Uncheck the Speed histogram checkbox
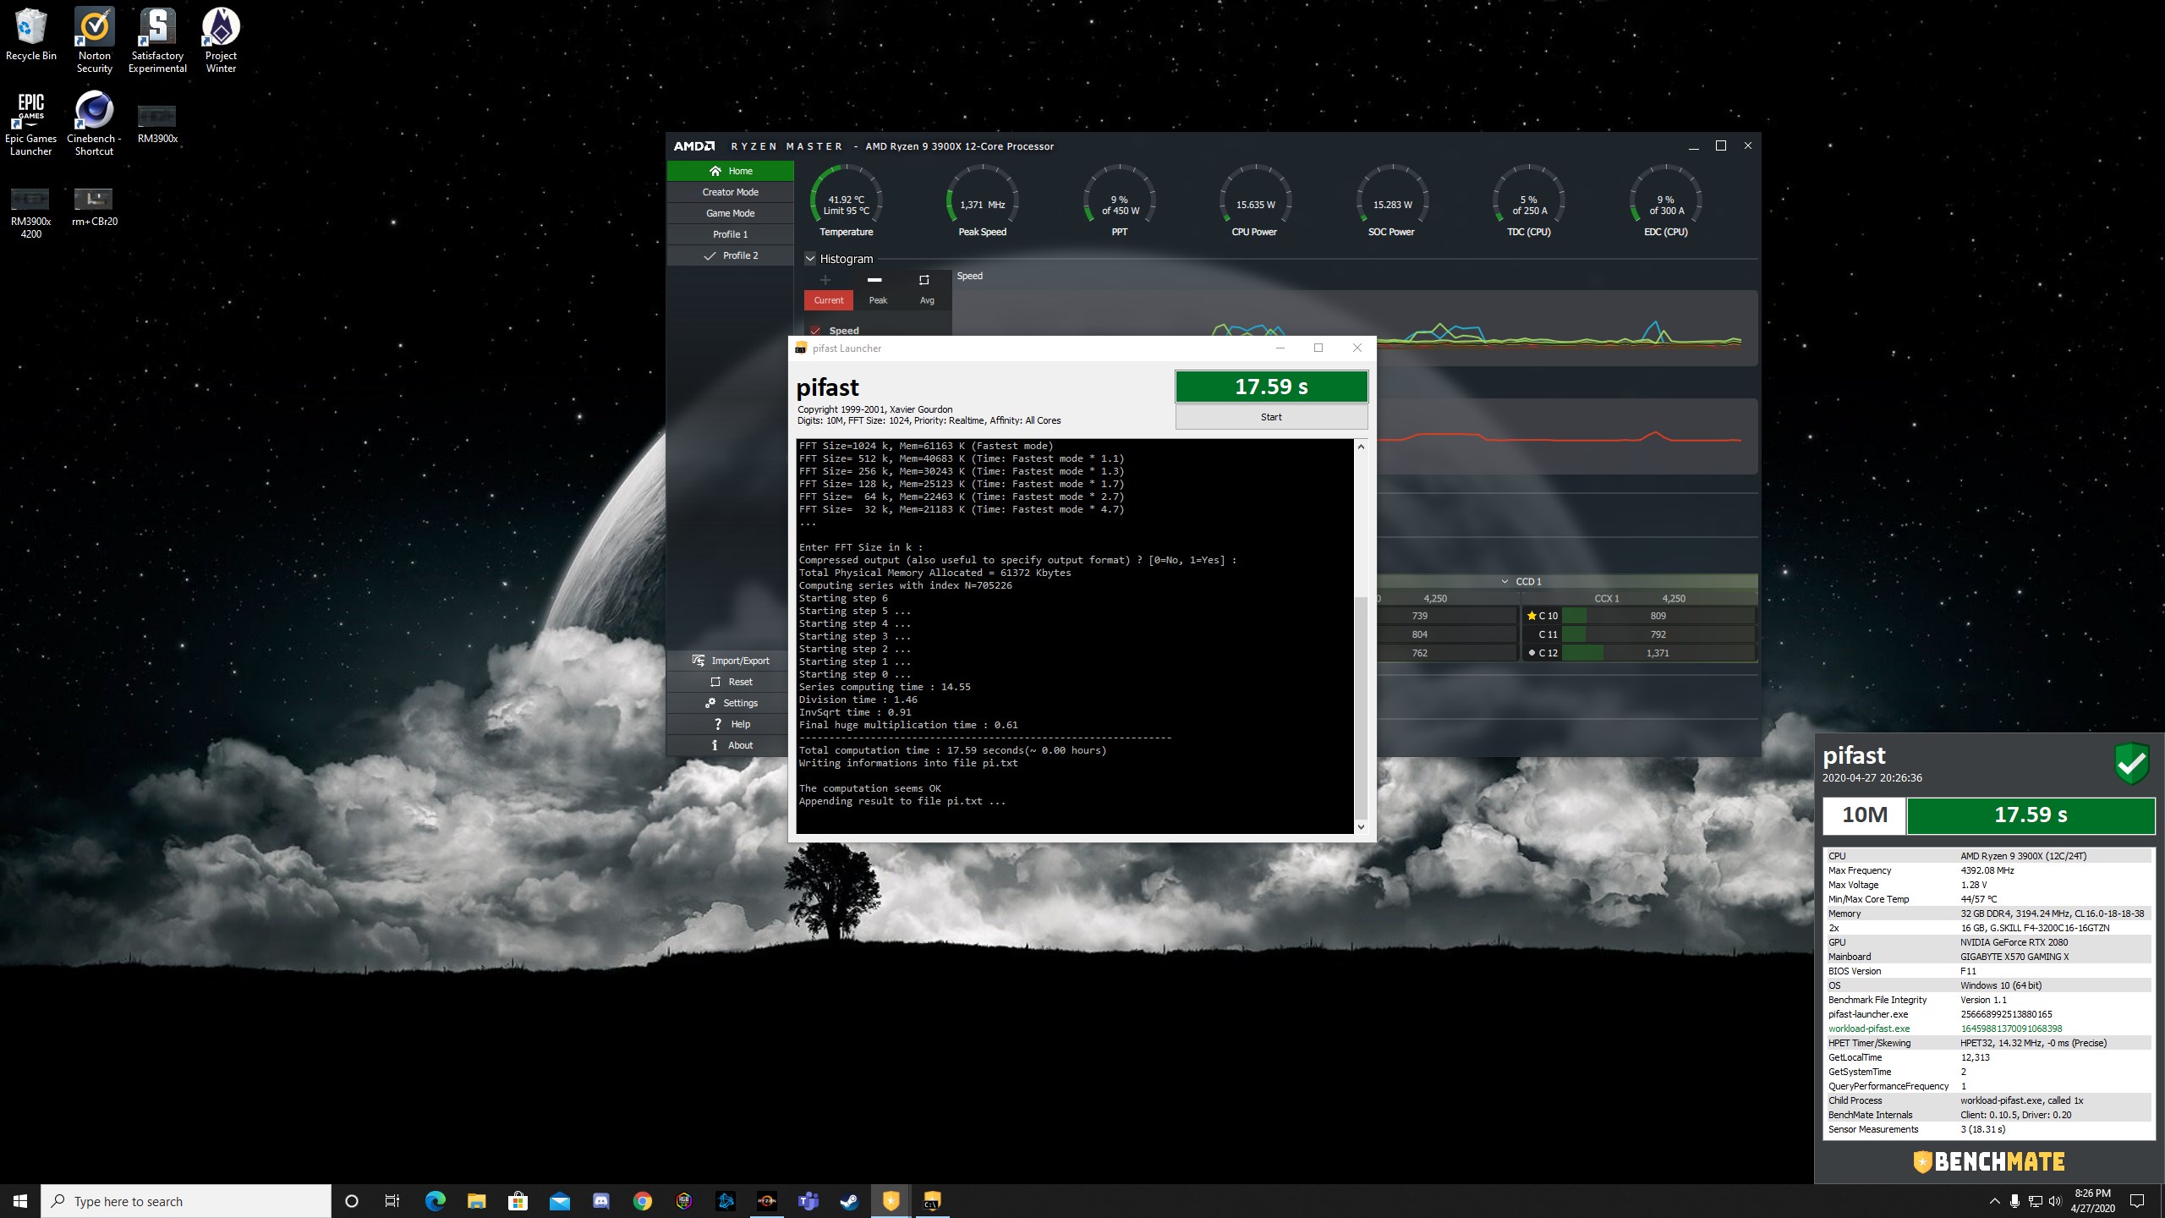Image resolution: width=2165 pixels, height=1218 pixels. click(x=815, y=331)
